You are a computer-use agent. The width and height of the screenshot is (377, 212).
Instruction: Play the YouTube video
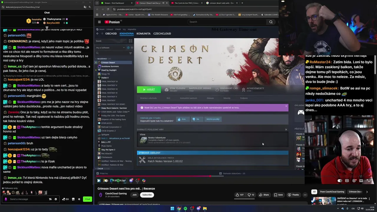99,180
